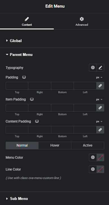
Task: Select the Active state button
Action: click(x=88, y=145)
